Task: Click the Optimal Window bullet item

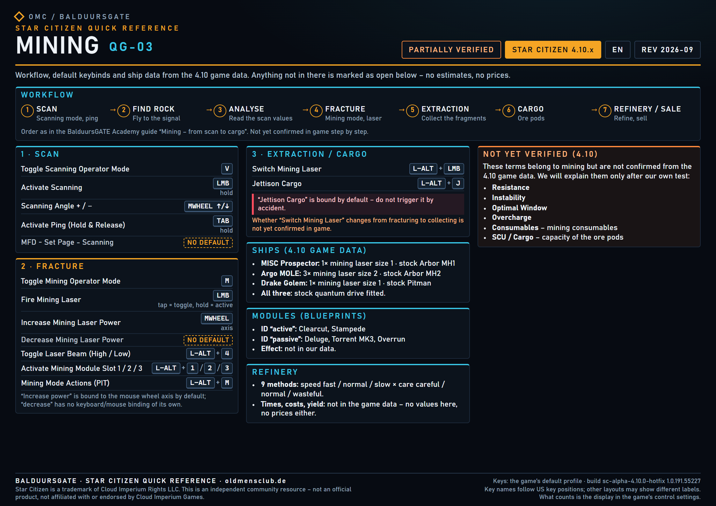Action: [x=519, y=208]
